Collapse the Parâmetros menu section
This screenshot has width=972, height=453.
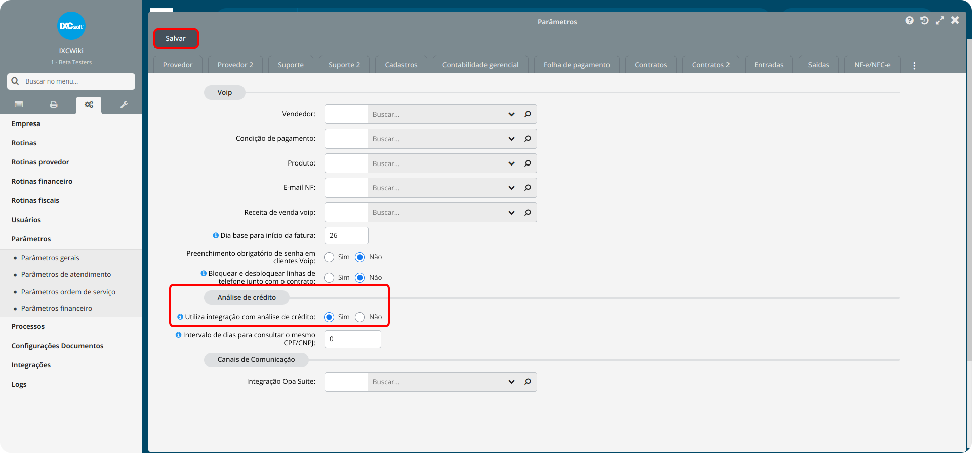tap(31, 239)
